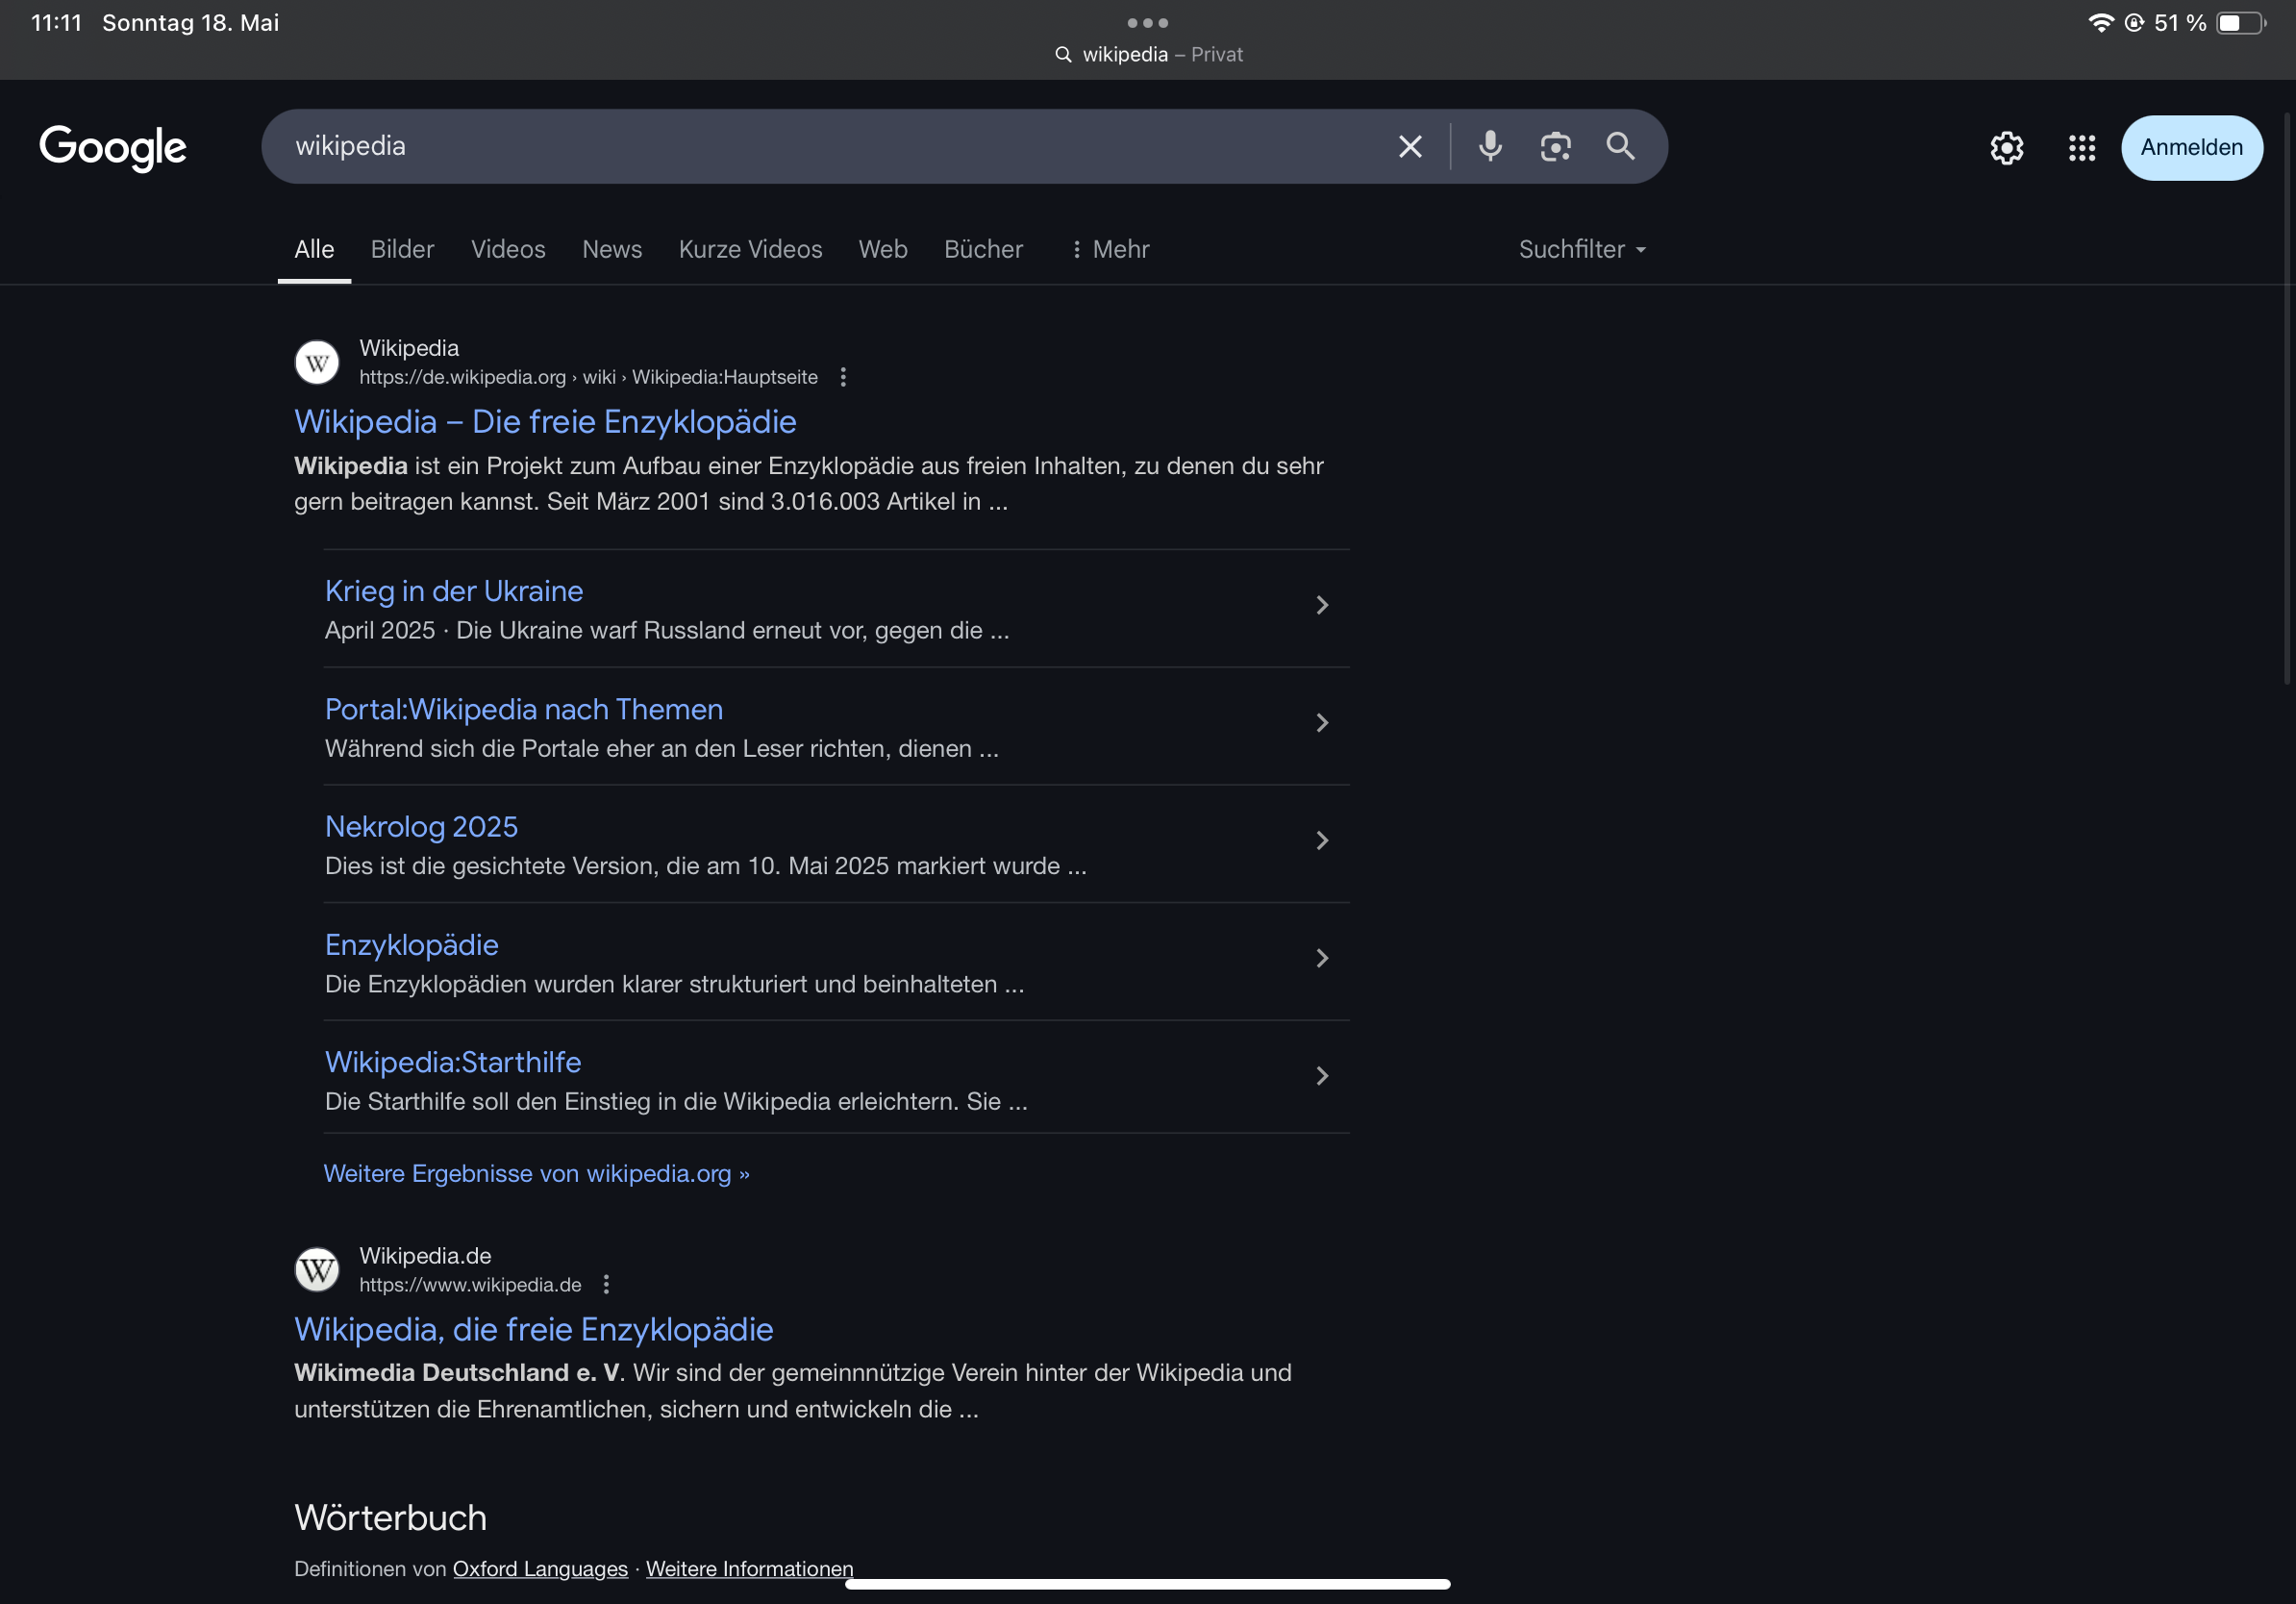Image resolution: width=2296 pixels, height=1604 pixels.
Task: Click the Google logo
Action: 113,148
